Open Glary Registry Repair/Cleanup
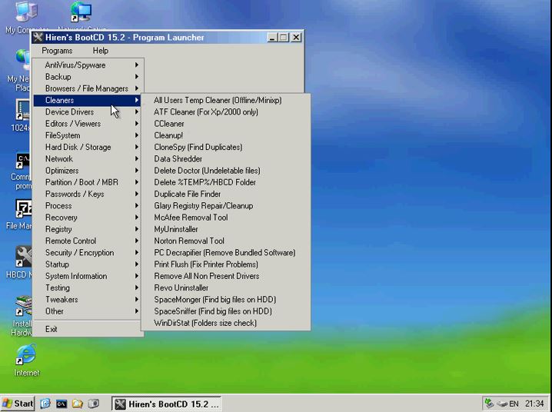 [x=226, y=206]
